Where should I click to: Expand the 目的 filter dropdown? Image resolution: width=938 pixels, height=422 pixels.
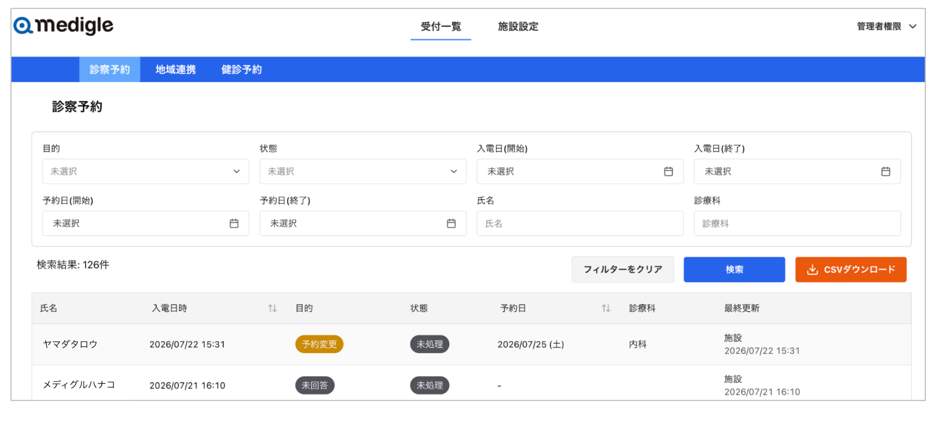(146, 171)
